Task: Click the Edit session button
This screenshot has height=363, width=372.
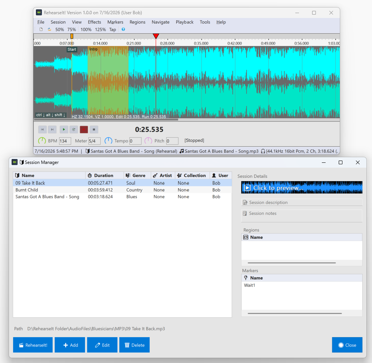Action: pyautogui.click(x=102, y=345)
